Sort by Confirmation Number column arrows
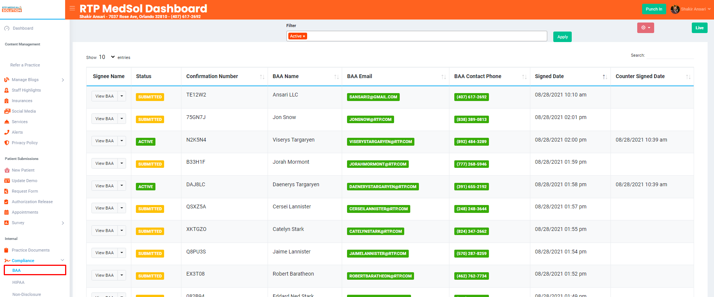Viewport: 714px width, 297px height. (262, 77)
